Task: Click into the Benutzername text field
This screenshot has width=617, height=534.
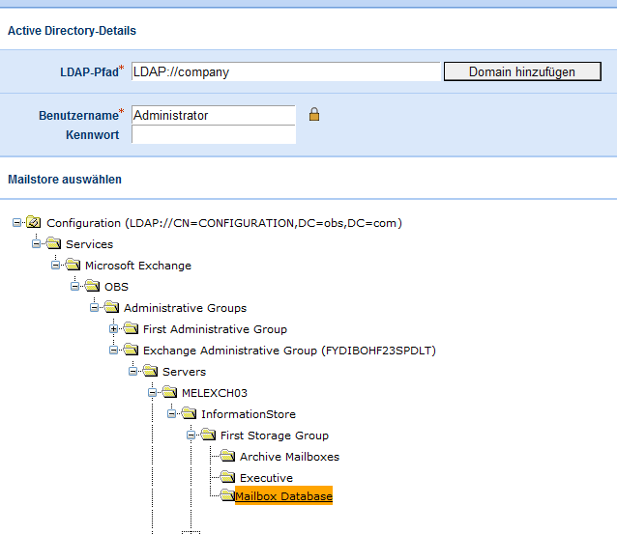Action: 213,115
